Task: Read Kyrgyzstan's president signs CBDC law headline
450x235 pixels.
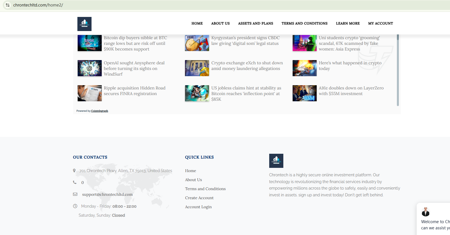Action: coord(245,41)
